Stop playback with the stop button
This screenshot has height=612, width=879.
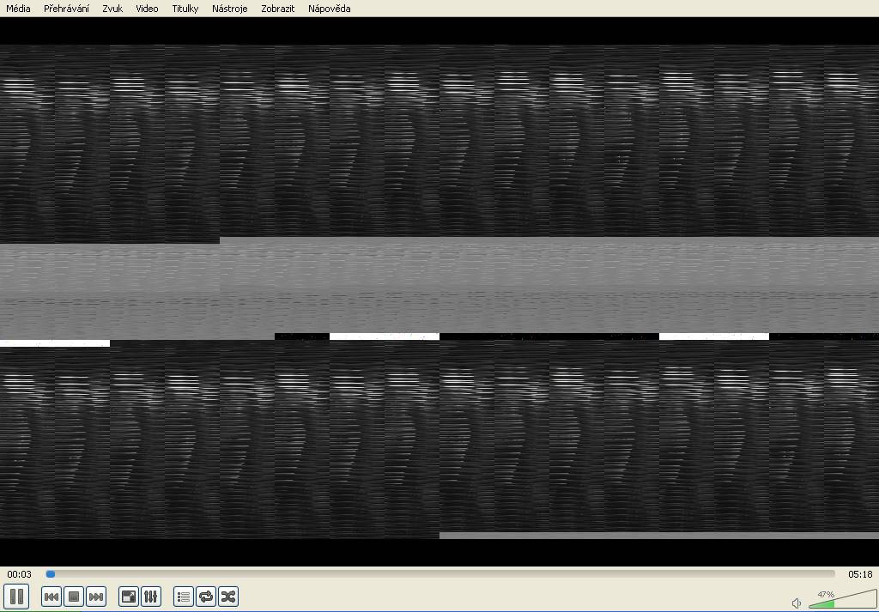point(74,597)
